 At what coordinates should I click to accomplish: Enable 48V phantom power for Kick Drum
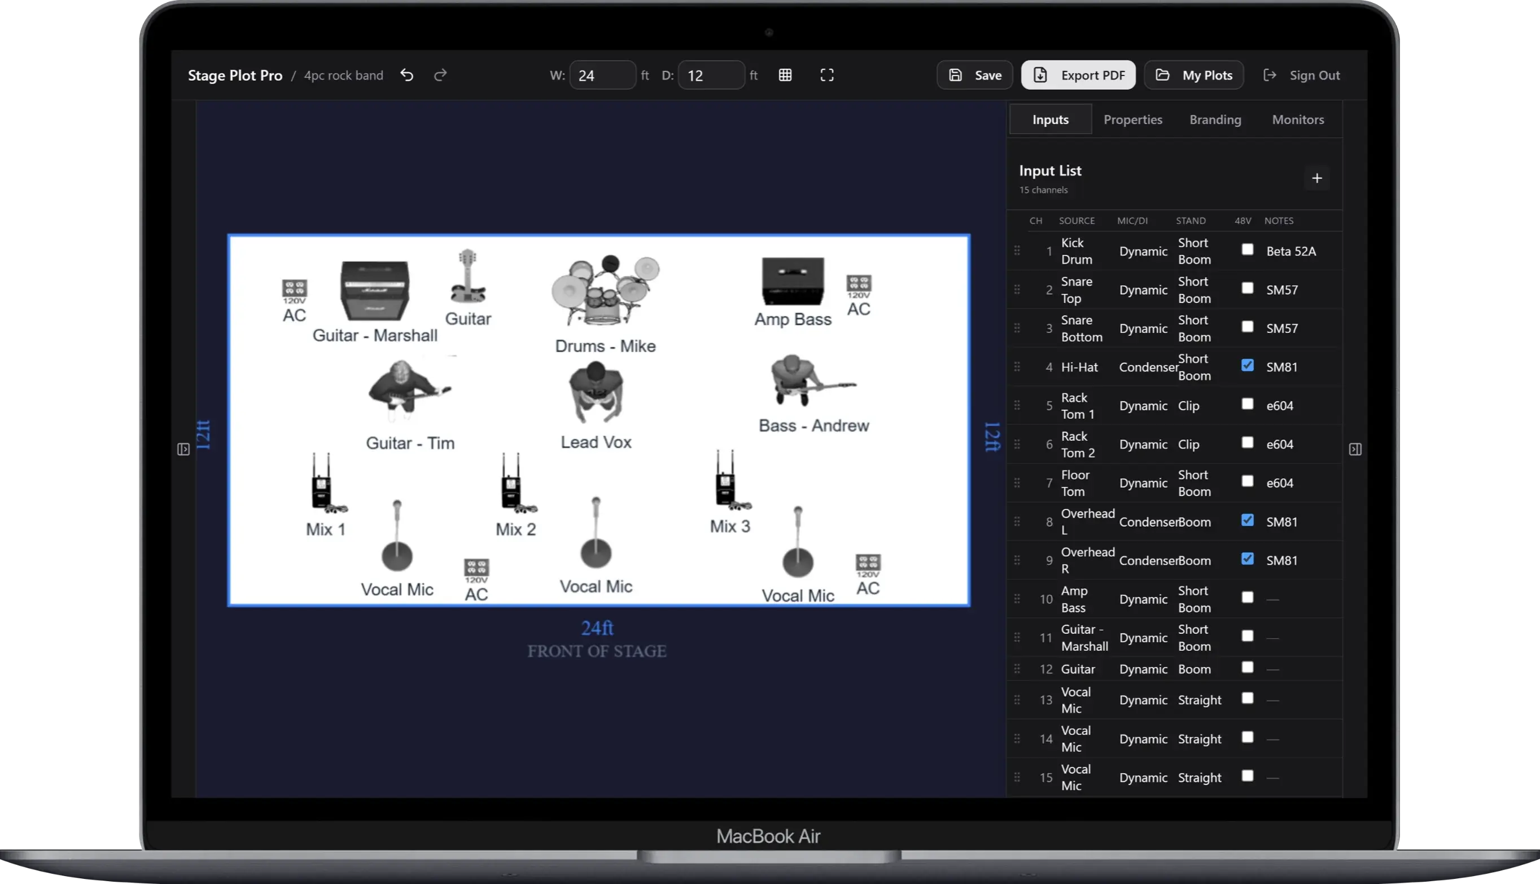(1248, 250)
